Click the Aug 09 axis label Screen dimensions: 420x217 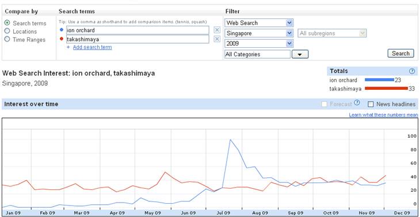260,213
